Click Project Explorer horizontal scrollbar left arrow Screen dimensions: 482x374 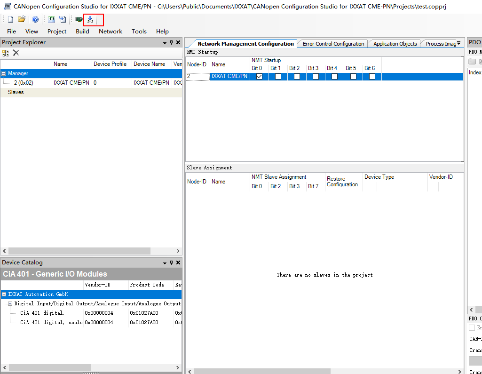4,251
